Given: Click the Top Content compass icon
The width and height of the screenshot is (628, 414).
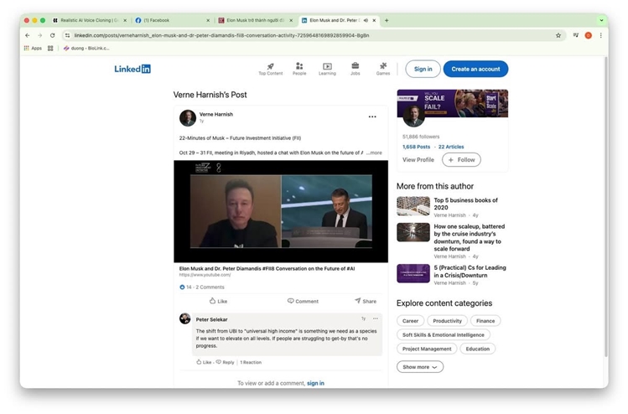Looking at the screenshot, I should [x=270, y=66].
